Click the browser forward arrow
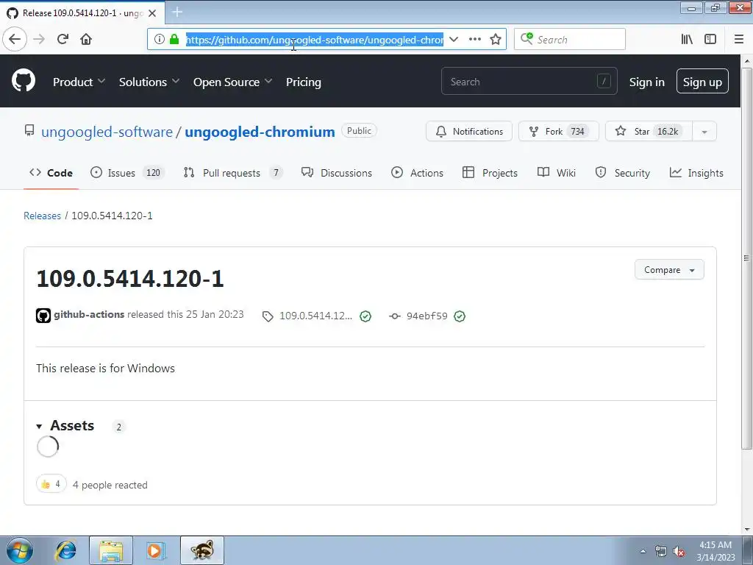 (x=39, y=39)
